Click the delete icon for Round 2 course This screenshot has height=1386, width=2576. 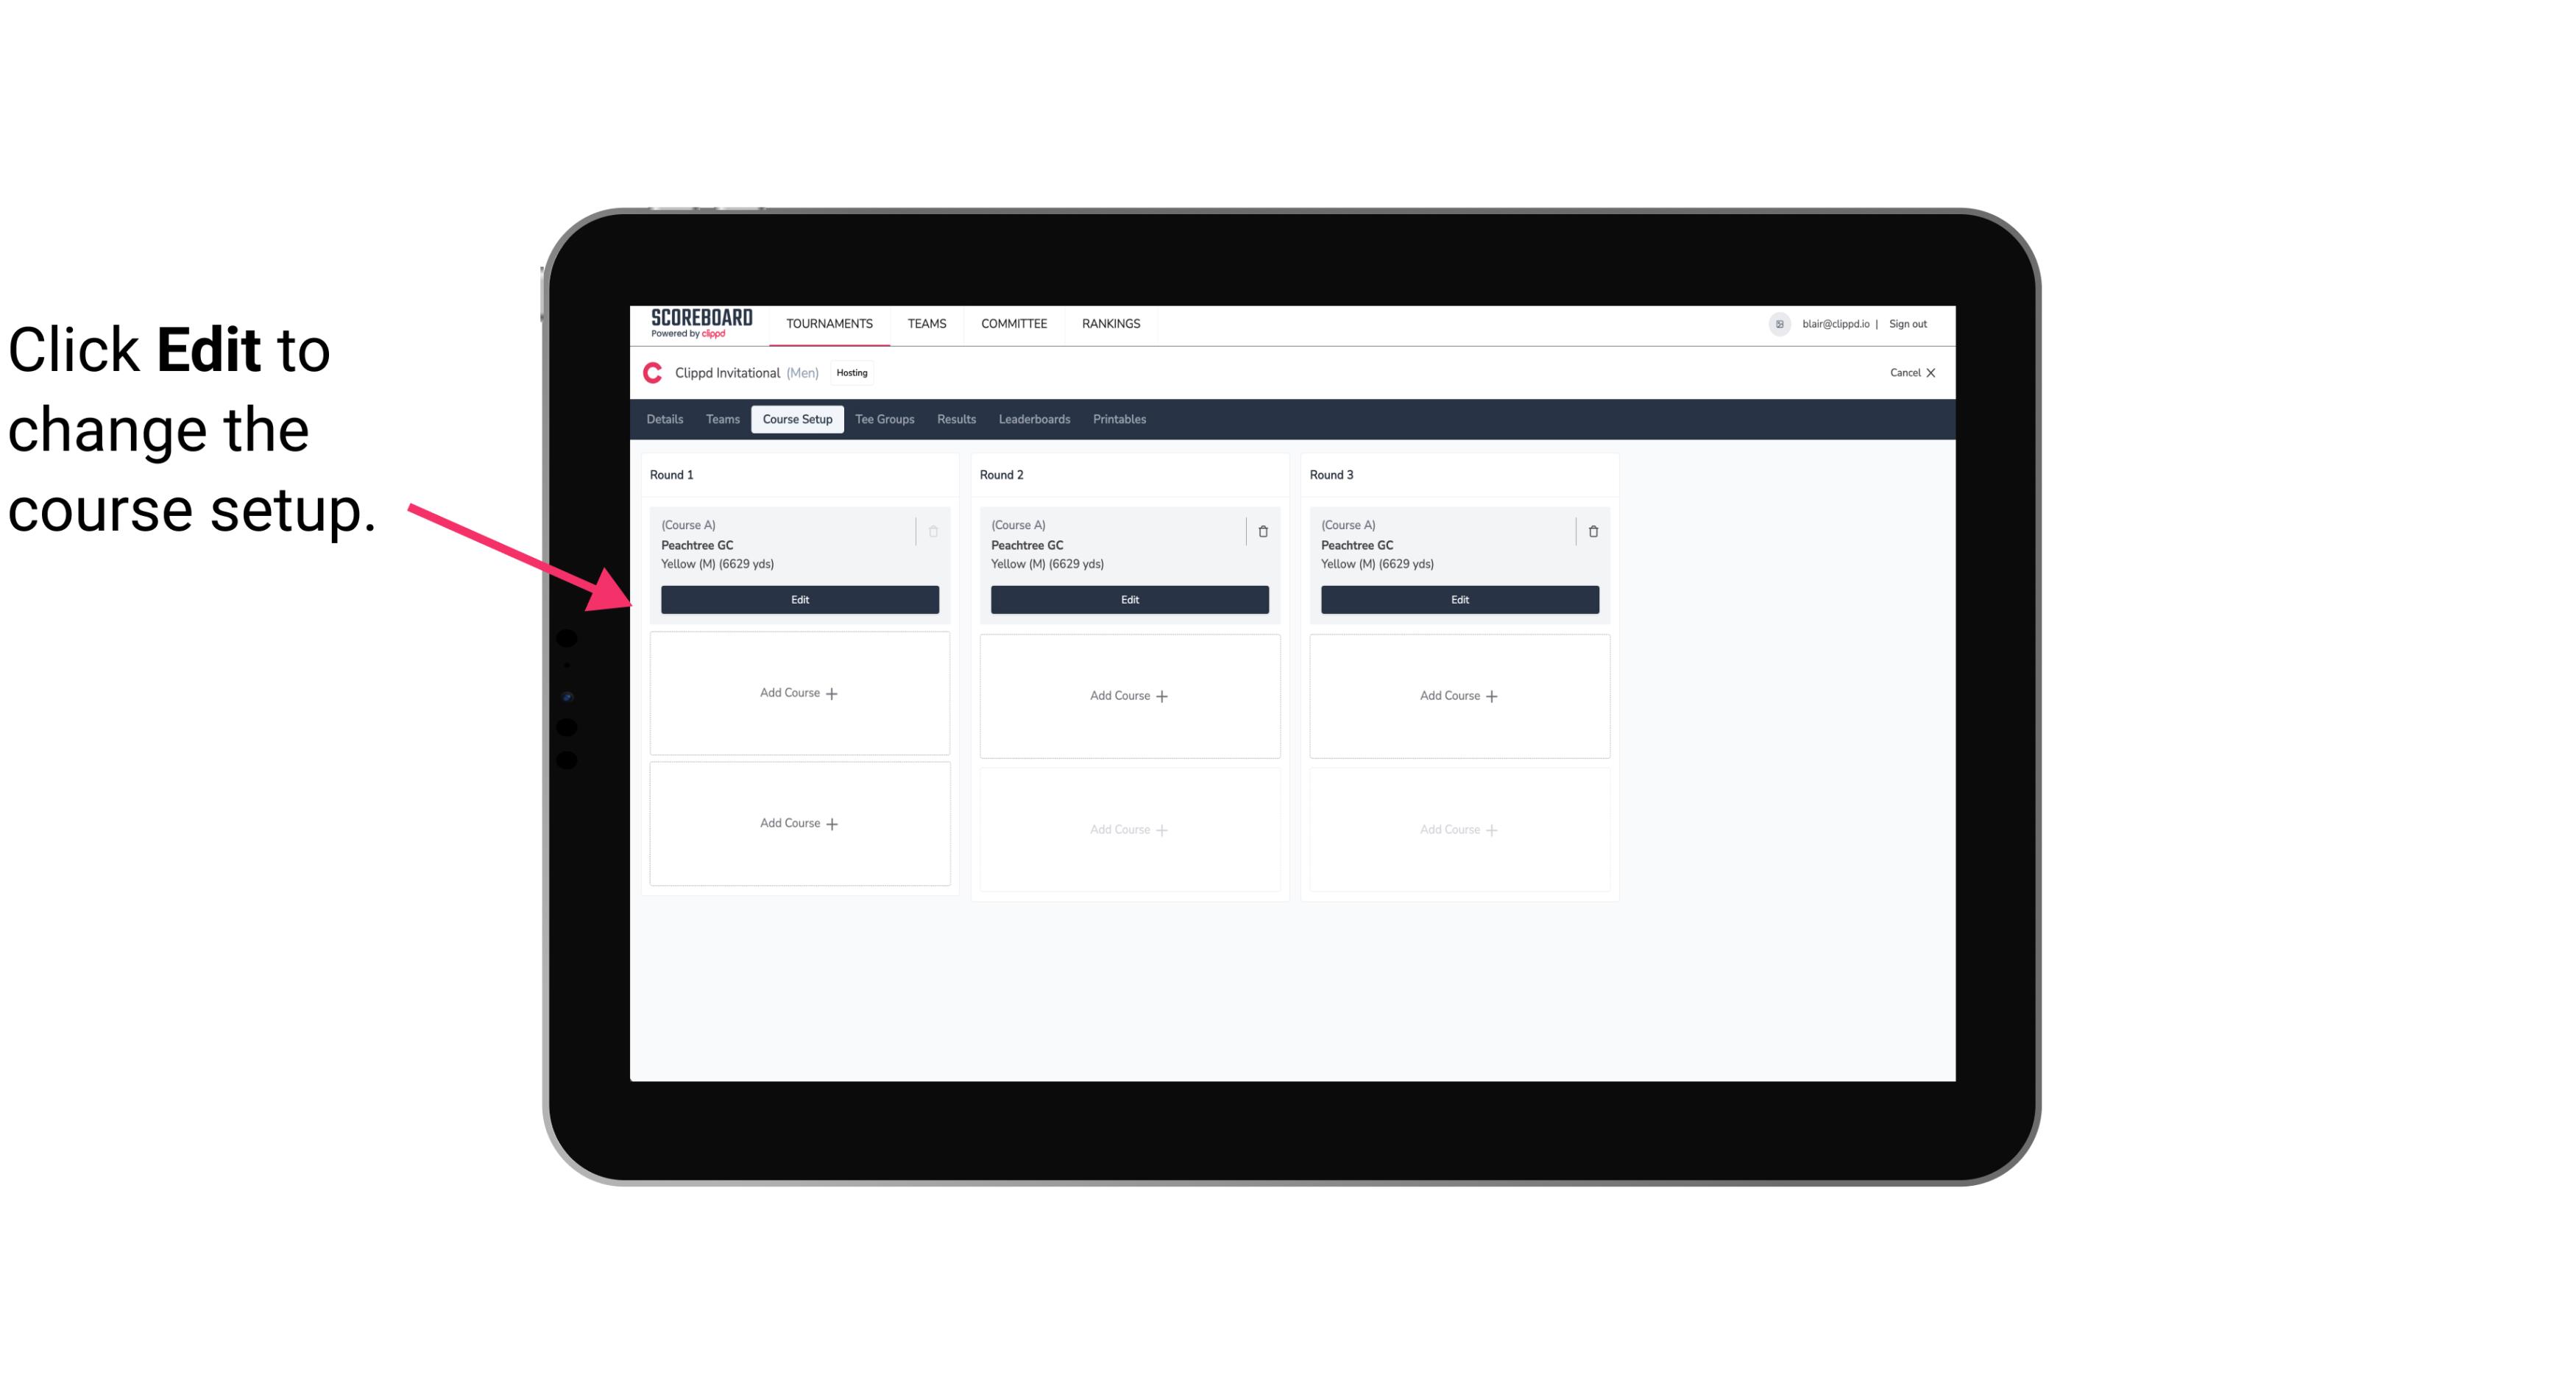point(1262,531)
